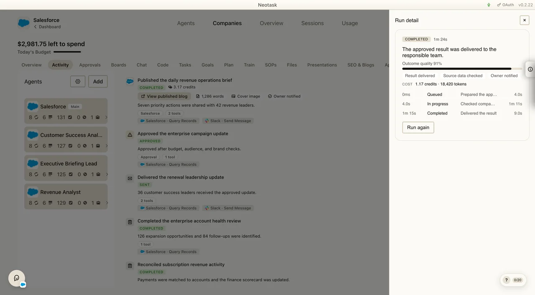Open the chat bubble button

(17, 278)
